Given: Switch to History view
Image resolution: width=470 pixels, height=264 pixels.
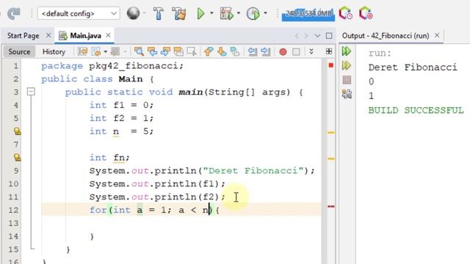Looking at the screenshot, I should [54, 52].
